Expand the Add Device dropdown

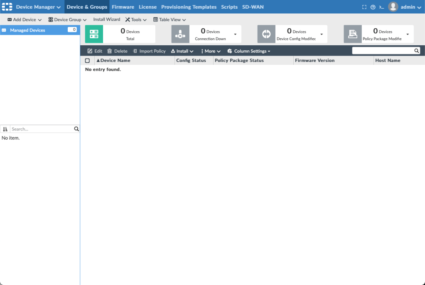[25, 20]
